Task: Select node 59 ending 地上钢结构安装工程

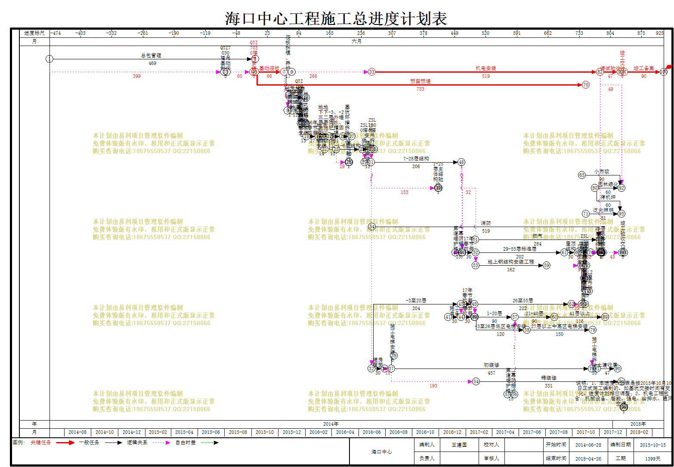Action: coord(547,265)
